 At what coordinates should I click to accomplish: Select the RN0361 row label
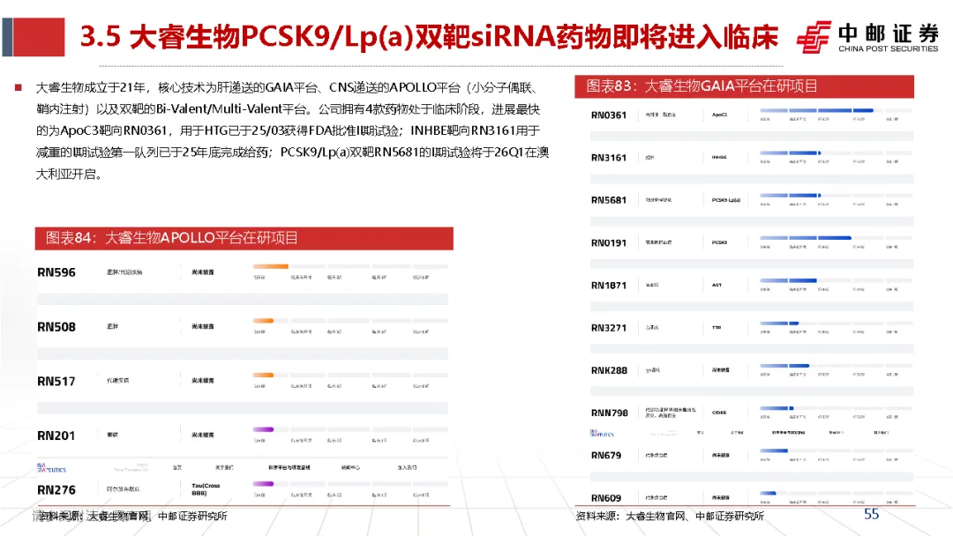(608, 115)
